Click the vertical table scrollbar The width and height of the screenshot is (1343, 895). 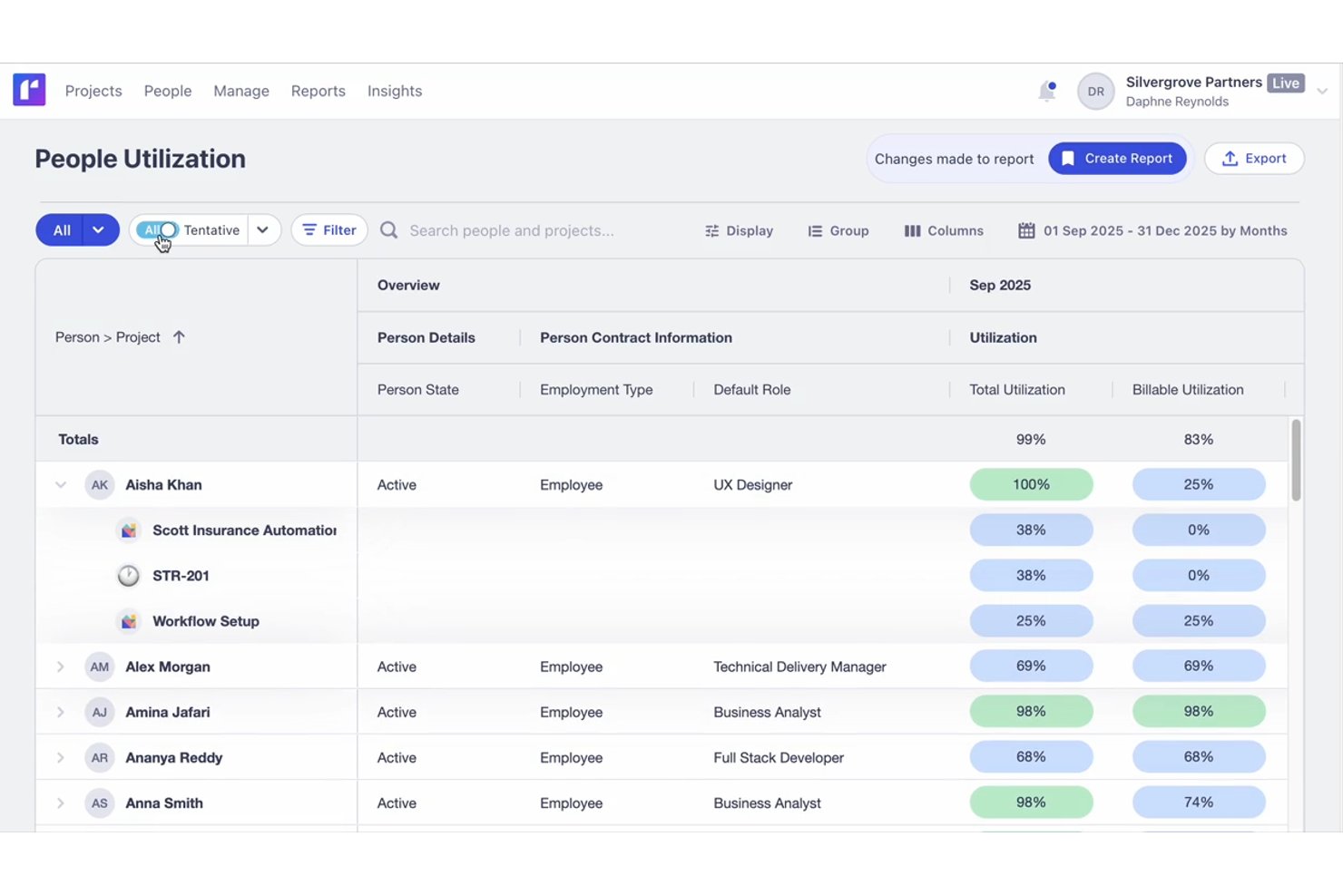point(1296,460)
